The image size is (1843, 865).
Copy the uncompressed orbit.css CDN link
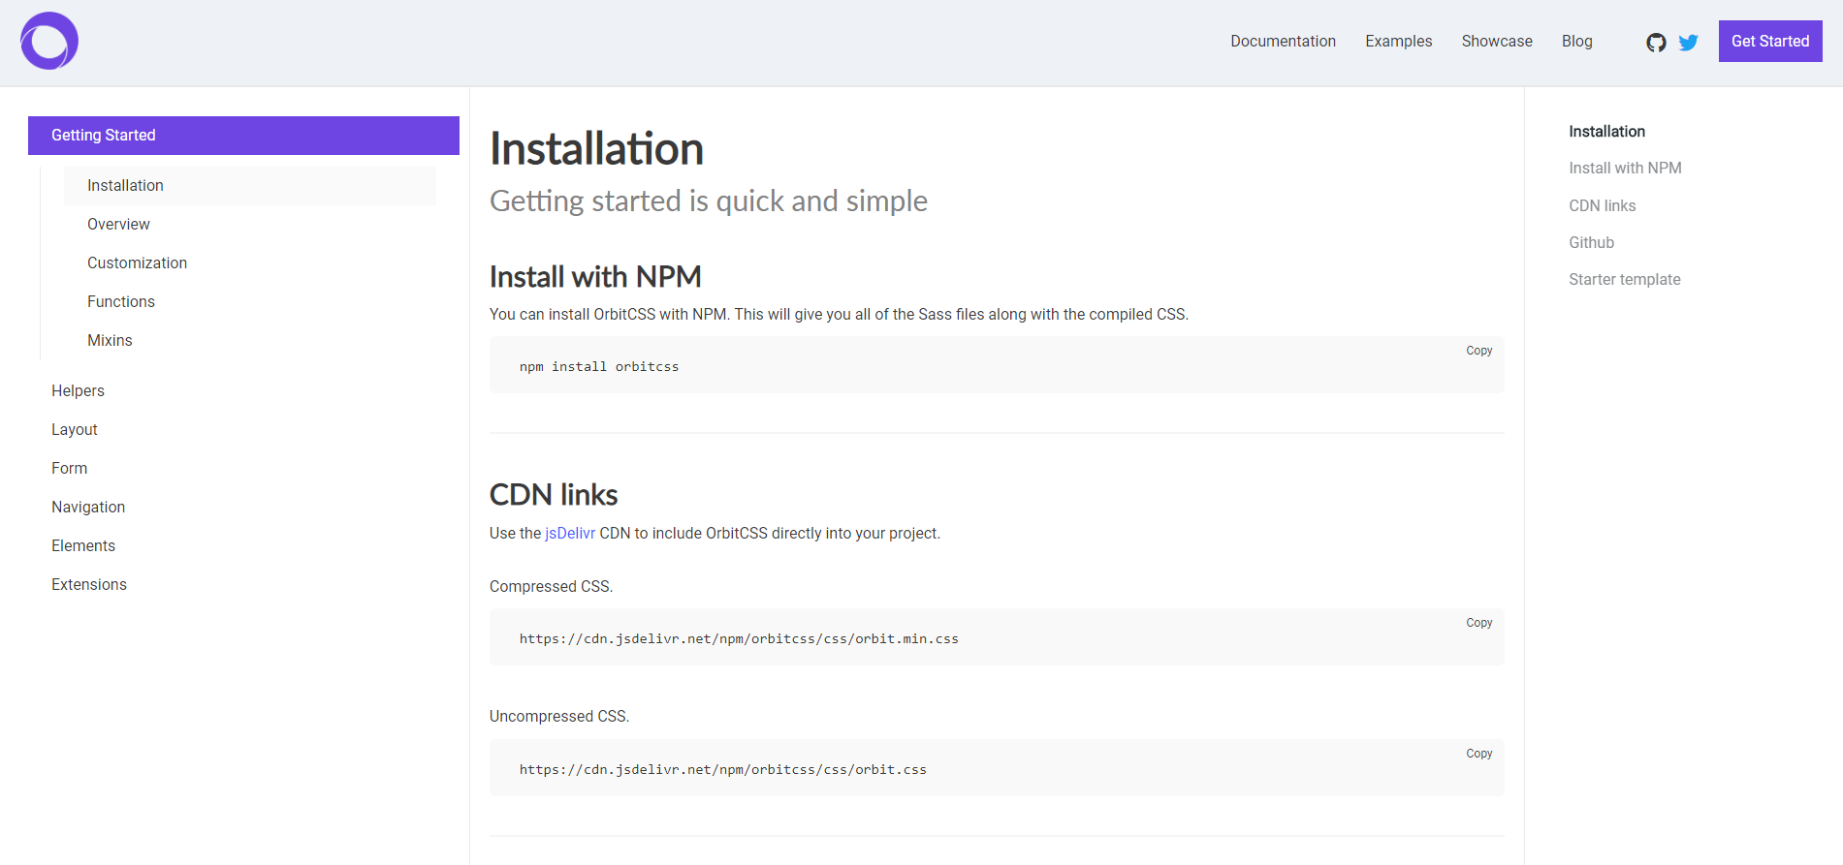coord(1478,754)
